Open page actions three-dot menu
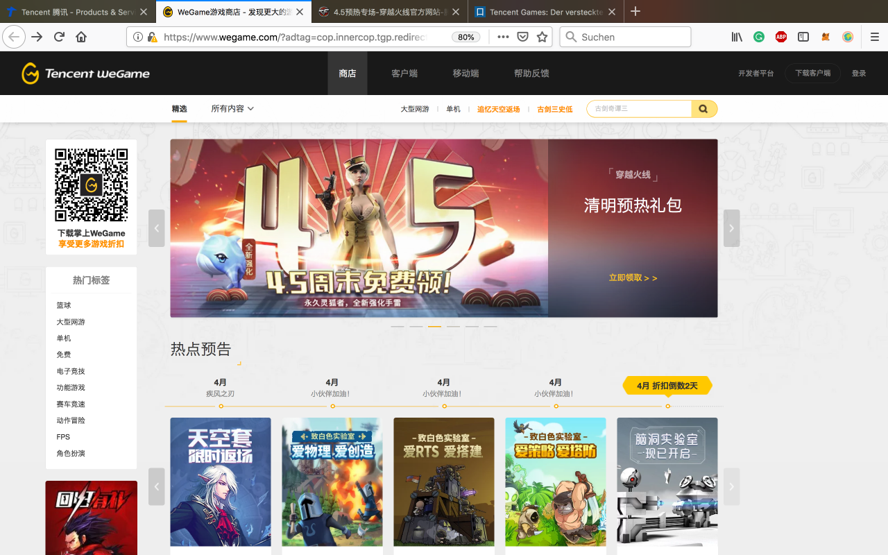This screenshot has height=555, width=888. pos(503,37)
